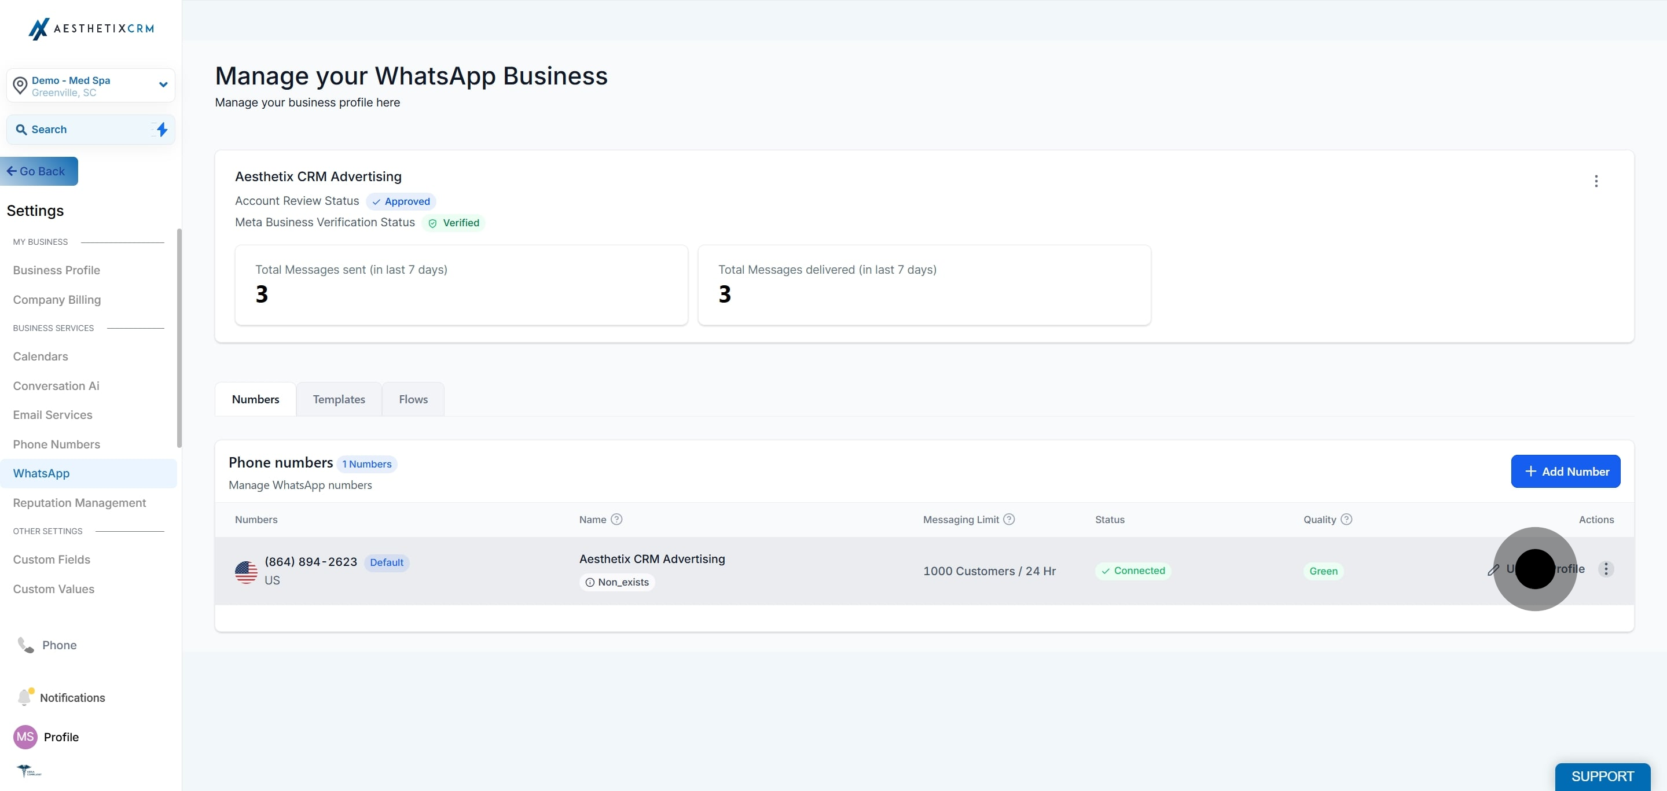Image resolution: width=1667 pixels, height=791 pixels.
Task: Switch to the Flows tab
Action: (x=413, y=399)
